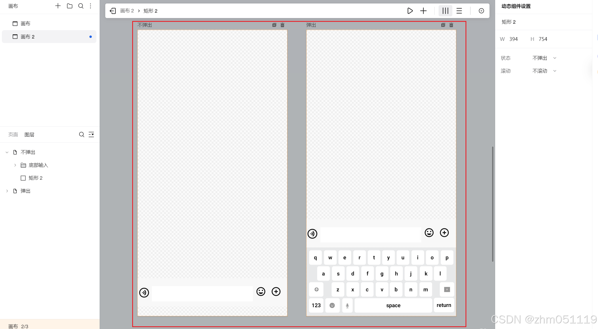The width and height of the screenshot is (598, 329).
Task: Click the circle target icon in top toolbar
Action: tap(481, 11)
